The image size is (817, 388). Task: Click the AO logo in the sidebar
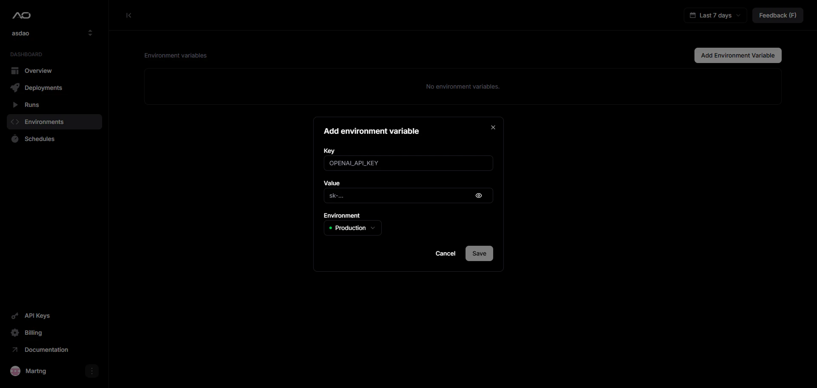coord(20,15)
